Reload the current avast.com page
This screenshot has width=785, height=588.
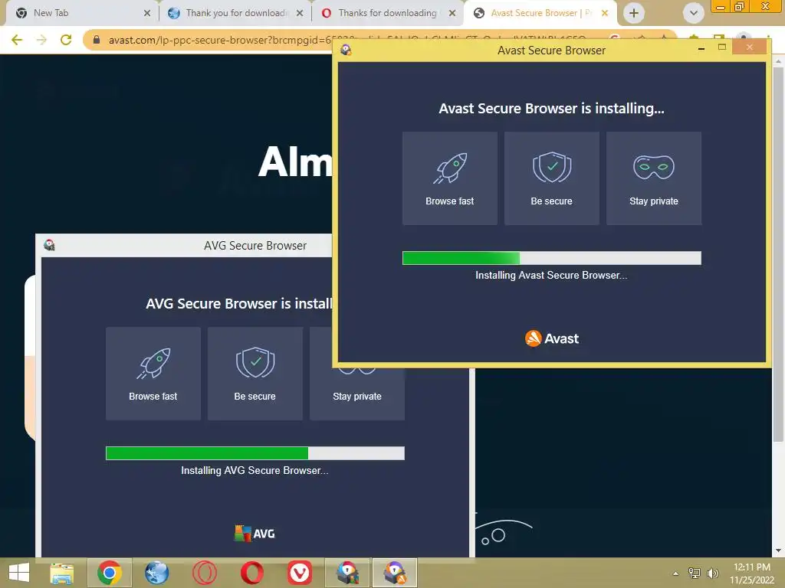click(x=66, y=40)
